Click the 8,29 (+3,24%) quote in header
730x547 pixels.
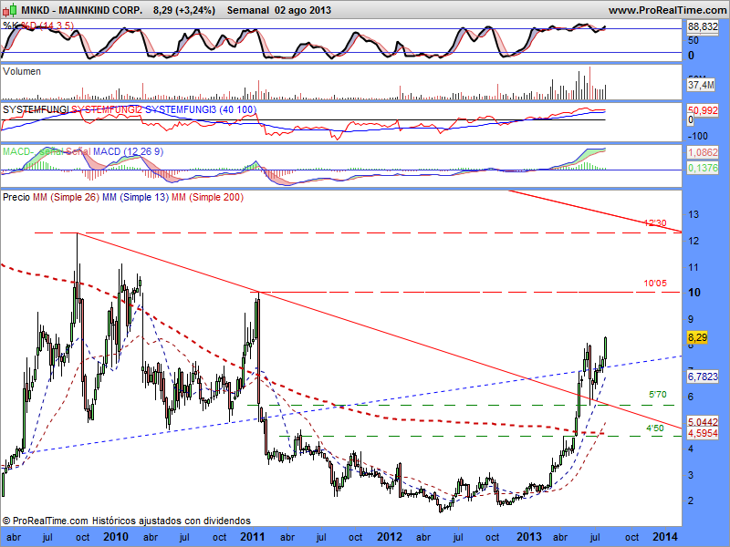coord(184,10)
